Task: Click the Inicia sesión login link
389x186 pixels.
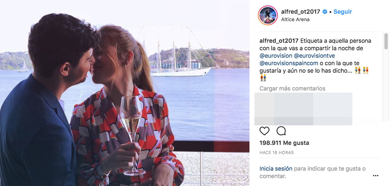Action: [x=276, y=169]
